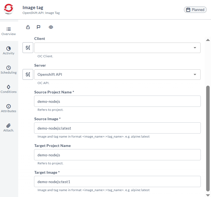Image resolution: width=211 pixels, height=197 pixels.
Task: Toggle the lock icon in toolbar
Action: pos(28,27)
